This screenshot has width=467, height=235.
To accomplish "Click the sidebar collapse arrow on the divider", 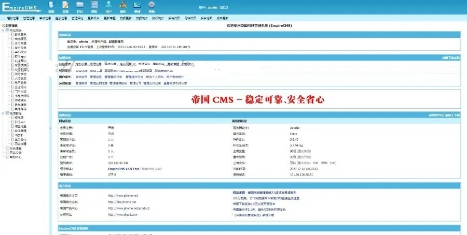I will click(x=50, y=127).
